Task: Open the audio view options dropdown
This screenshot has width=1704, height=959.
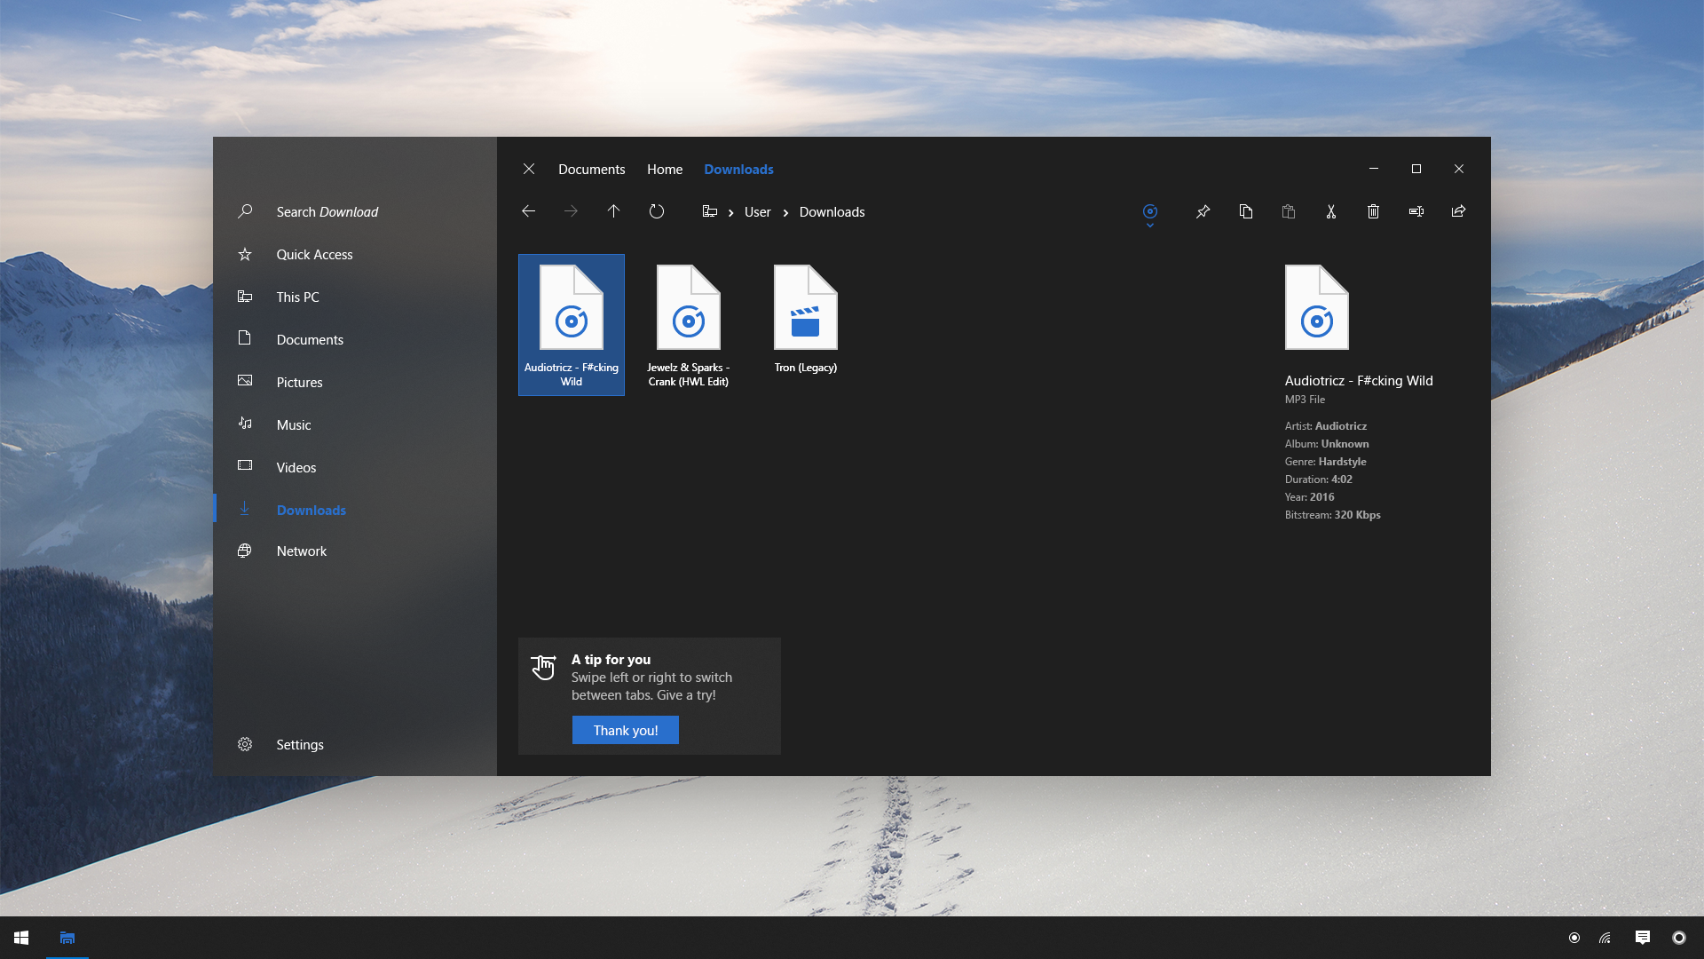Action: click(x=1150, y=214)
